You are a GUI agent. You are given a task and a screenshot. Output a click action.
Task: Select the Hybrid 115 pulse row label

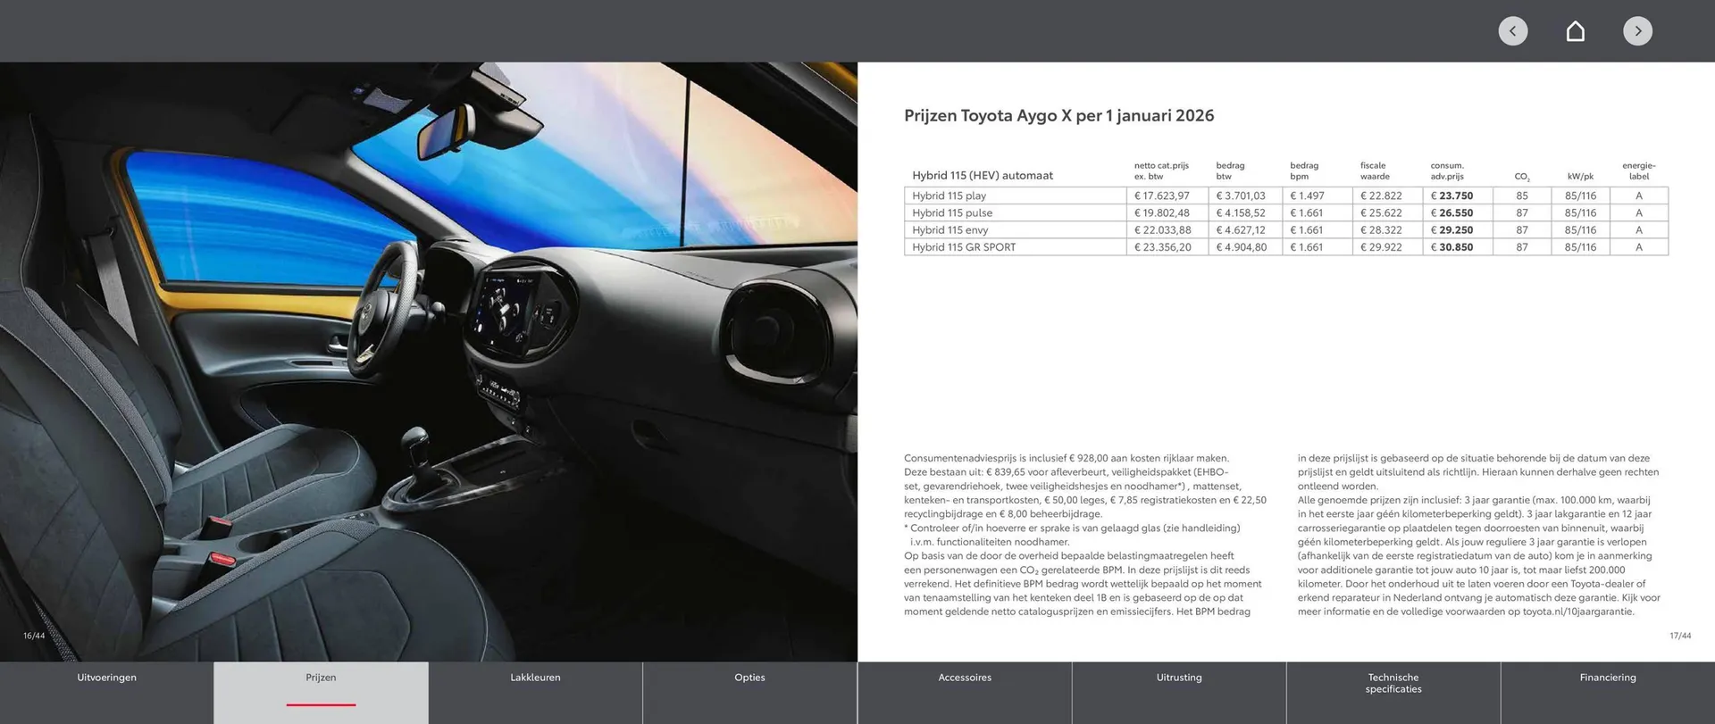(x=952, y=212)
